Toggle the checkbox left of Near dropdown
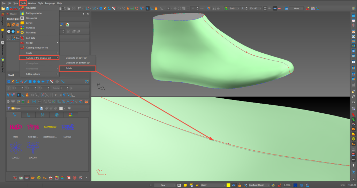The width and height of the screenshot is (357, 188). point(150,185)
